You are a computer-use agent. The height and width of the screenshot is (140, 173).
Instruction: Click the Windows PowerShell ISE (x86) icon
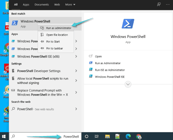[13, 56]
